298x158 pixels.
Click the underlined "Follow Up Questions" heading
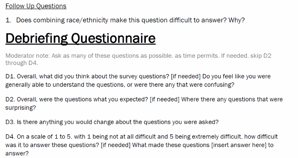pyautogui.click(x=36, y=6)
